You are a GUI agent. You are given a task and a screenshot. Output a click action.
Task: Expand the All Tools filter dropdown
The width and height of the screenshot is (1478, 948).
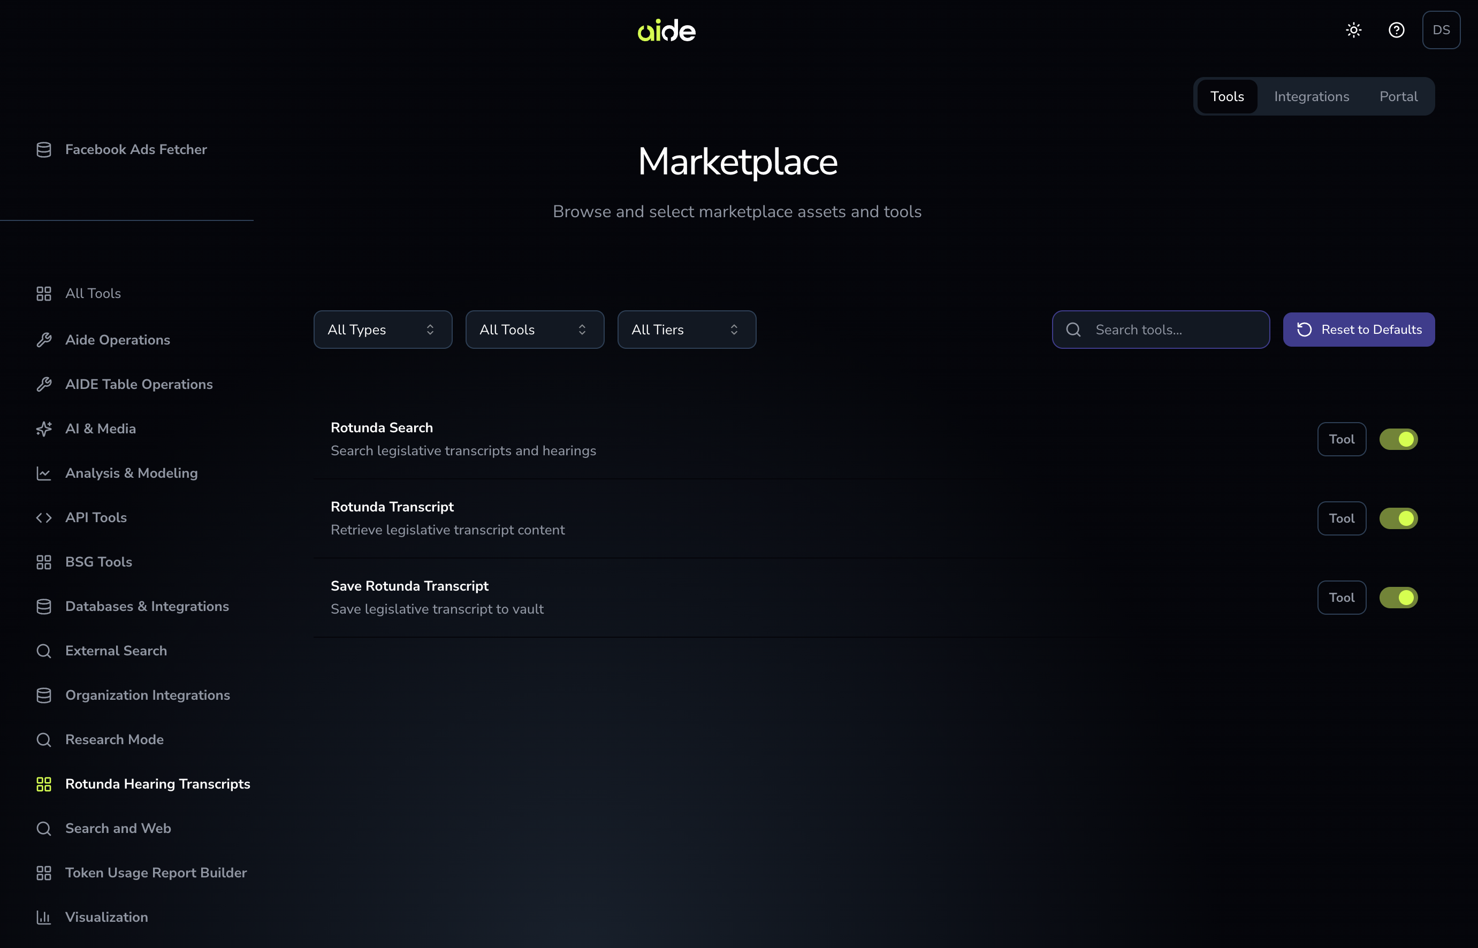tap(535, 330)
